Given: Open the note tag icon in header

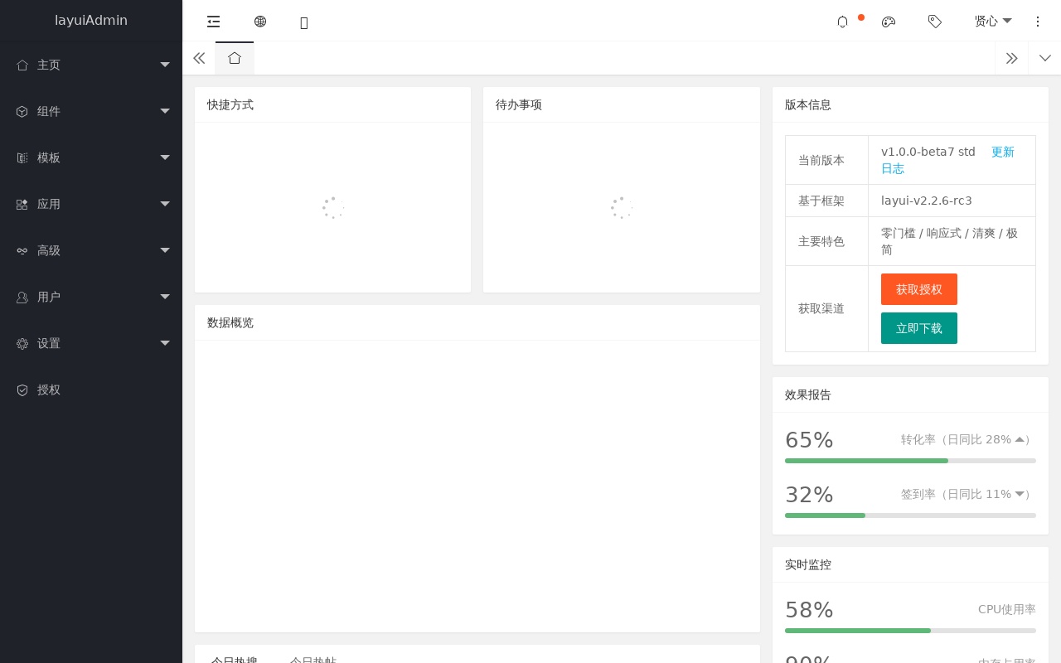Looking at the screenshot, I should coord(935,22).
